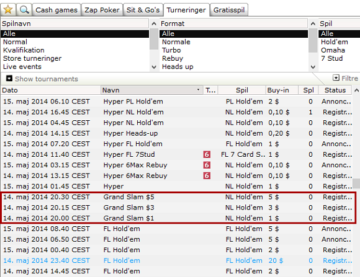
Task: Open the Favorites star tab
Action: (8, 10)
